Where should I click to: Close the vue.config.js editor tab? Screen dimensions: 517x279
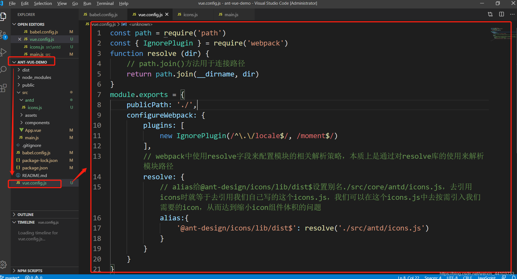167,15
